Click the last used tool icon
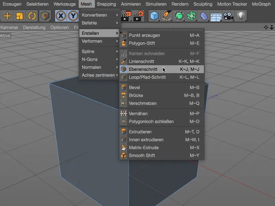Image resolution: width=275 pixels, height=206 pixels. click(45, 16)
